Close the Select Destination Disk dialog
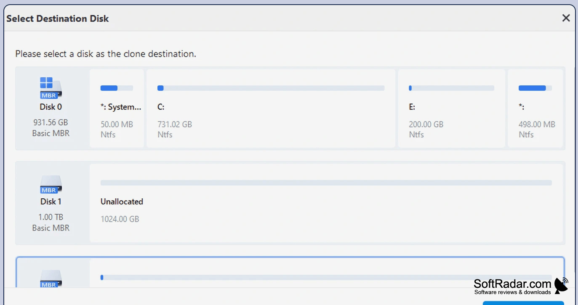 [x=566, y=18]
